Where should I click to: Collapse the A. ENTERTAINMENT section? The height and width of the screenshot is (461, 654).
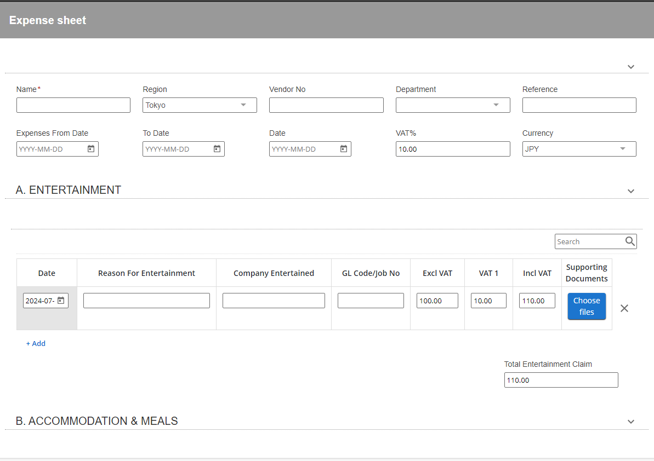[x=631, y=191]
